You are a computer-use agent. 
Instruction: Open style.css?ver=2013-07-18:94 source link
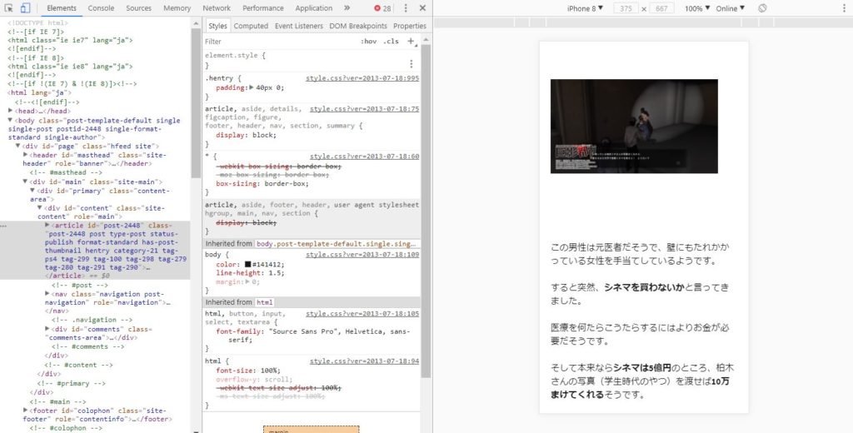(x=365, y=361)
